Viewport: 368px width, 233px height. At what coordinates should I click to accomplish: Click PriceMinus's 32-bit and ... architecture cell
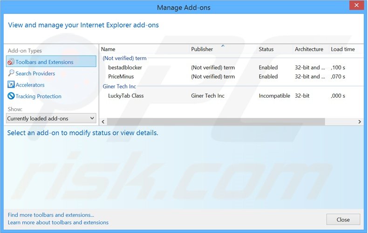[310, 77]
